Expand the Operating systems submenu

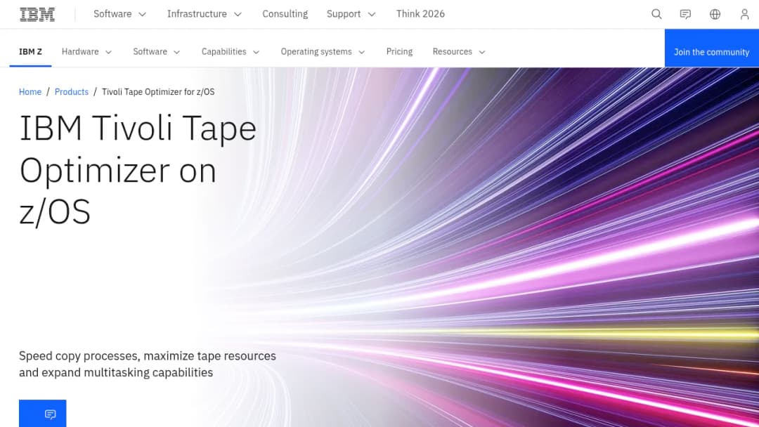tap(323, 52)
